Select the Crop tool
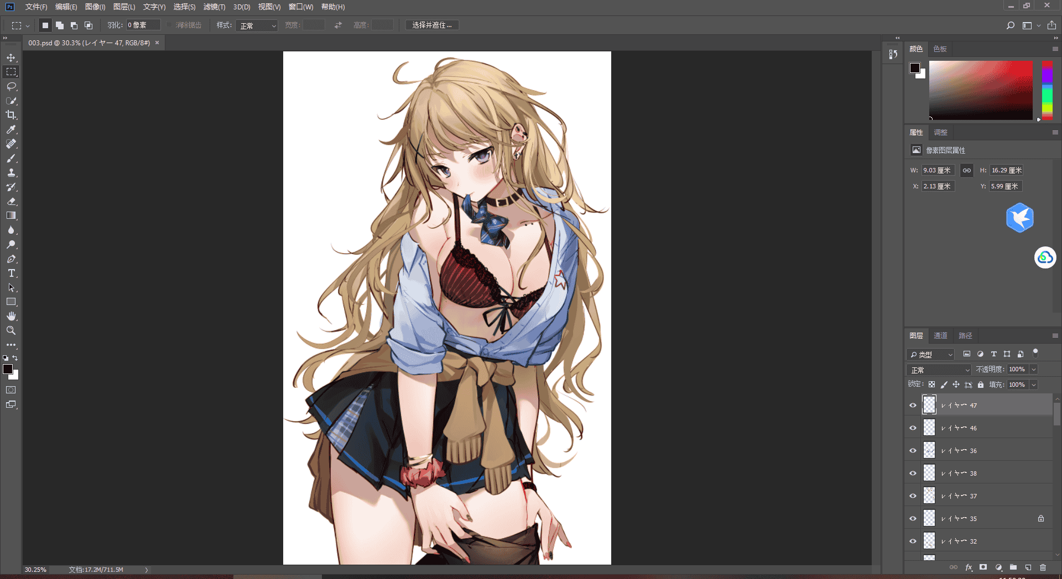Screen dimensions: 1062x579 pos(11,115)
